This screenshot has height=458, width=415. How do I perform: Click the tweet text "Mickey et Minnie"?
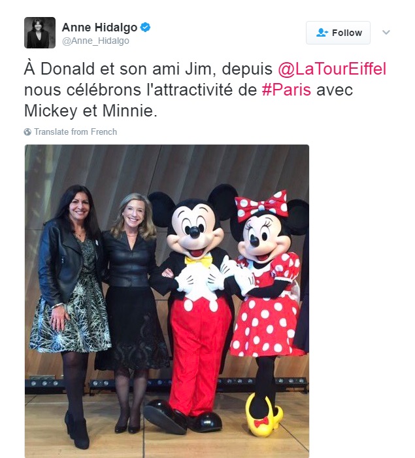pyautogui.click(x=88, y=111)
